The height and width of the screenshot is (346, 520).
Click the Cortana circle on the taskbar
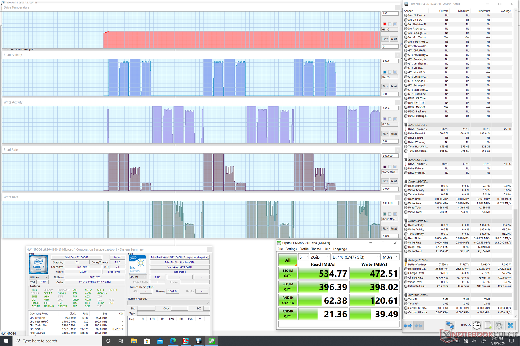click(x=108, y=341)
